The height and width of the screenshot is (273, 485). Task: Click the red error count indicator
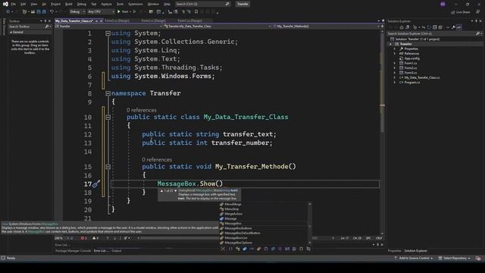[x=83, y=238]
